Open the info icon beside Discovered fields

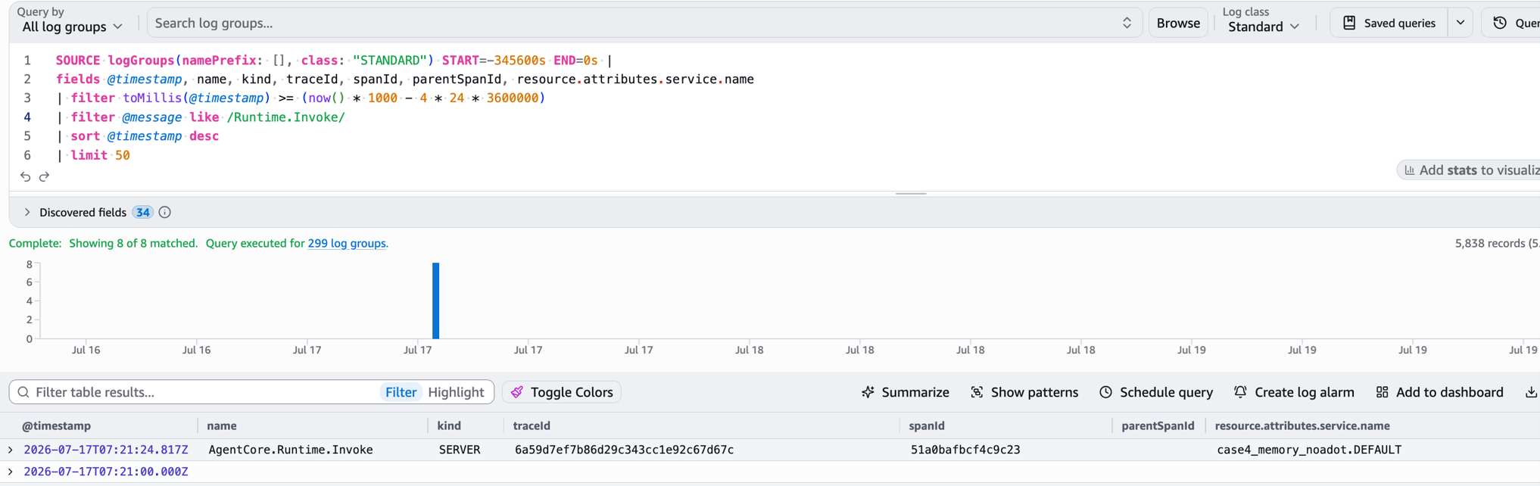[164, 213]
